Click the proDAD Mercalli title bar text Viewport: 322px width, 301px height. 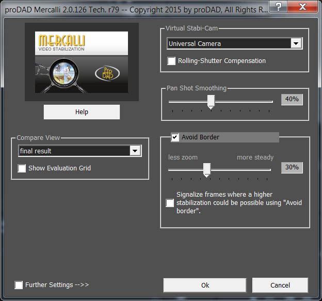pyautogui.click(x=136, y=10)
